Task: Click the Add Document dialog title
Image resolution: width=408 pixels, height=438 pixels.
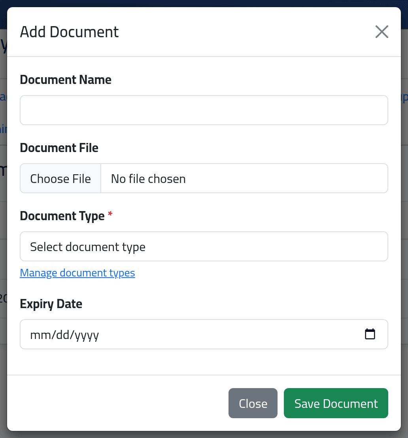Action: [70, 32]
